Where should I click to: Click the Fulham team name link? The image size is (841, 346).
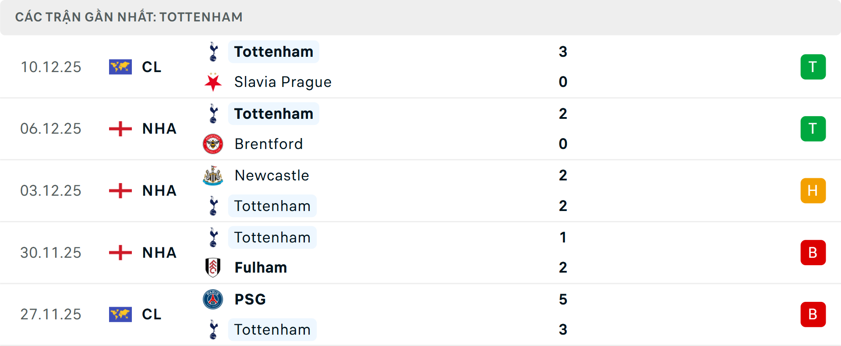260,267
